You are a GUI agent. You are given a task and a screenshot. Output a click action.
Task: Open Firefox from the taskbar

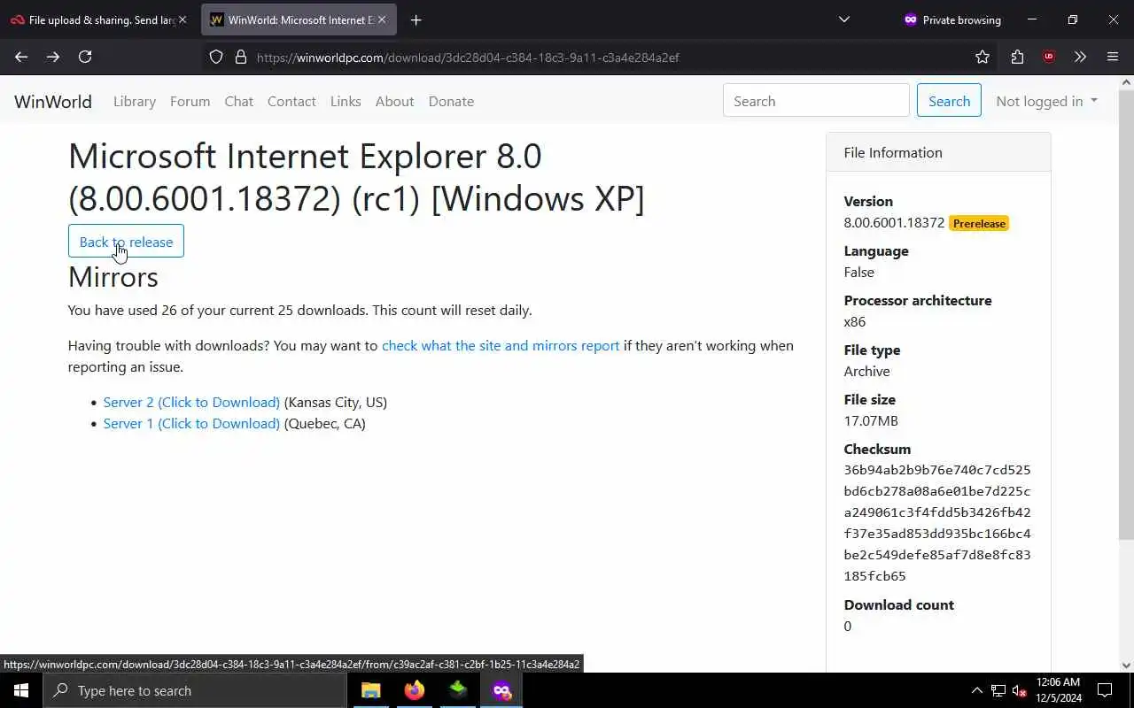tap(414, 690)
